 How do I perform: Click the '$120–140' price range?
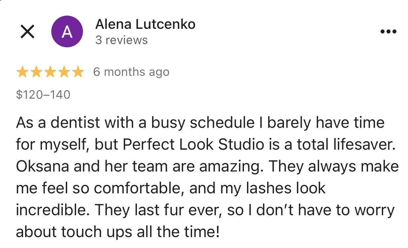coord(43,95)
